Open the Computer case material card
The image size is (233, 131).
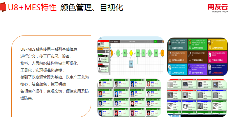tap(204, 84)
